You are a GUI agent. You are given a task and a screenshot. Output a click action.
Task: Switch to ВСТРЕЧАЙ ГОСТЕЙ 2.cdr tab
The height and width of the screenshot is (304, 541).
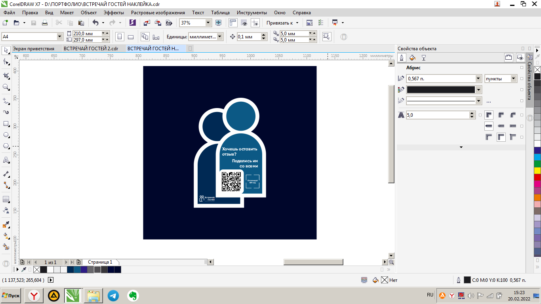pyautogui.click(x=91, y=49)
